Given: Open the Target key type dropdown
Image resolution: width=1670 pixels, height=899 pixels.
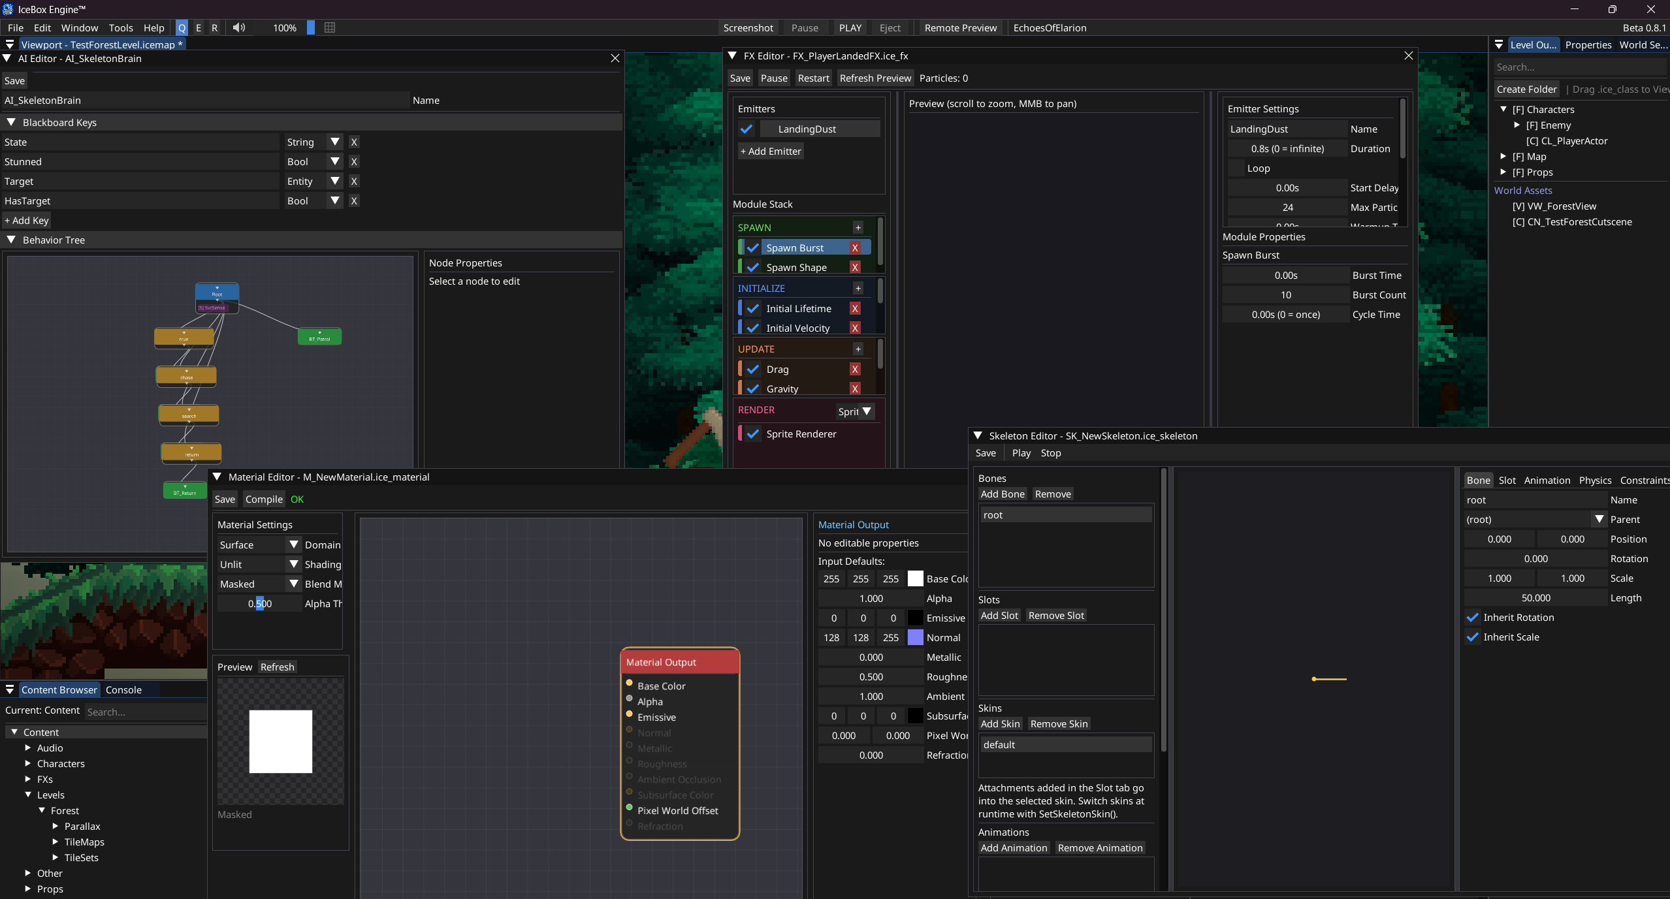Looking at the screenshot, I should tap(335, 181).
